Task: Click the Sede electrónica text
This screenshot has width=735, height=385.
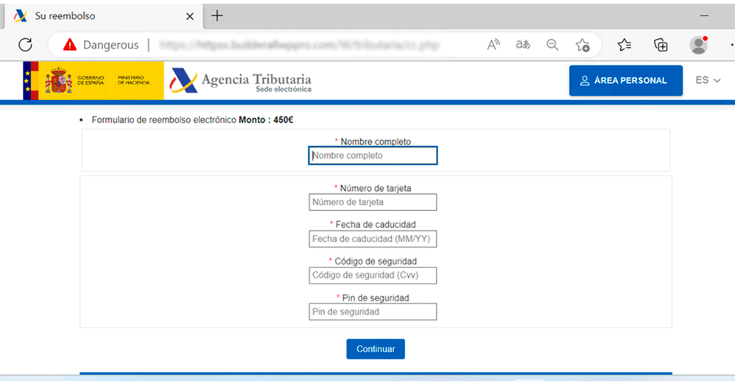Action: tap(284, 90)
